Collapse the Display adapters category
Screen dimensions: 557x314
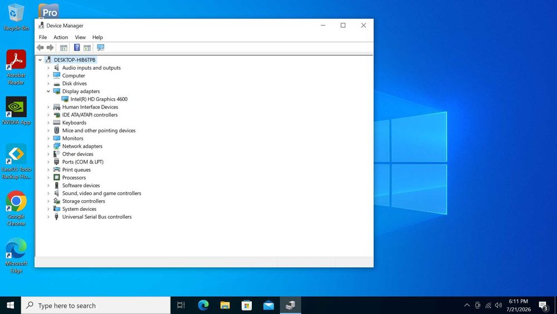tap(48, 91)
